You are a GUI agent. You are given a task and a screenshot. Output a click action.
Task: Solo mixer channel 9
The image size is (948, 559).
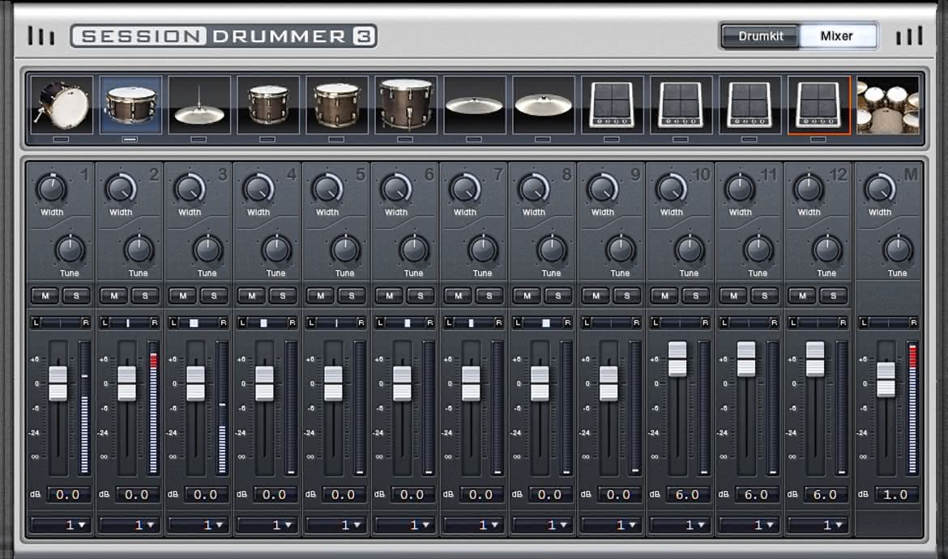(x=627, y=296)
